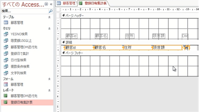Screen dimensions: 199x112
Task: Select 顧客管理DM送付先 under レポート
Action: tap(24, 96)
